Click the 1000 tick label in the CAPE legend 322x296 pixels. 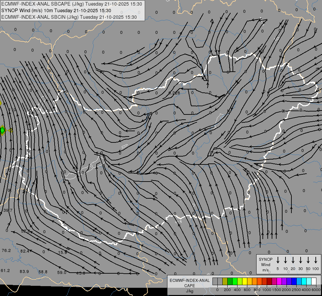(x=267, y=290)
